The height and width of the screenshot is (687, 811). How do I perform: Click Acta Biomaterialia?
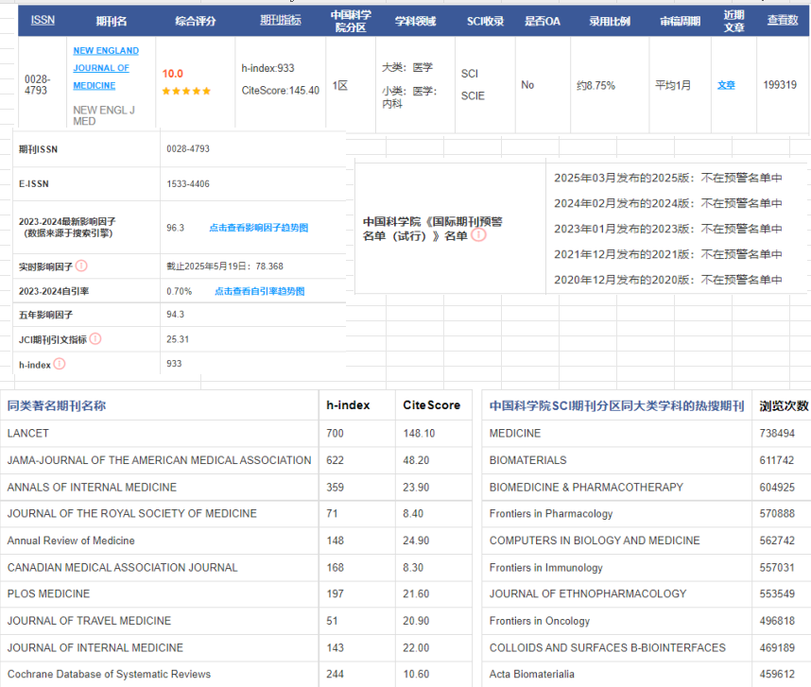(532, 674)
